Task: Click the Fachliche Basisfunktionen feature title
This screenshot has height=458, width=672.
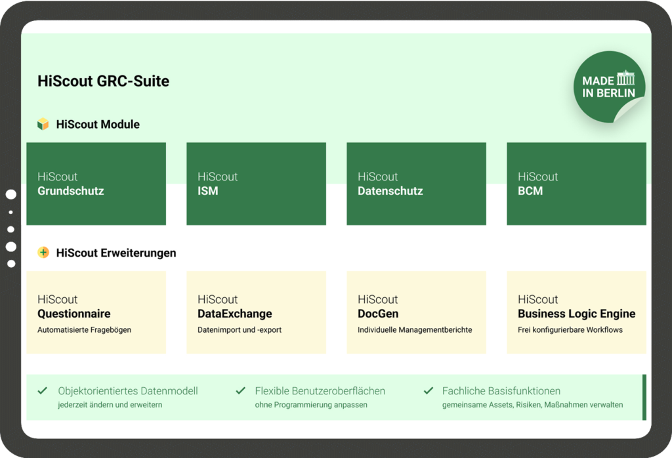Action: [x=501, y=391]
